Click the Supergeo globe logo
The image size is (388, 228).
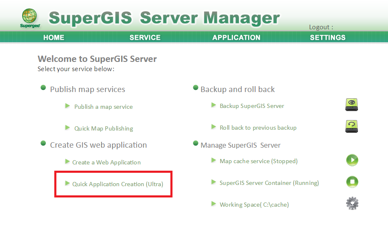[x=30, y=18]
